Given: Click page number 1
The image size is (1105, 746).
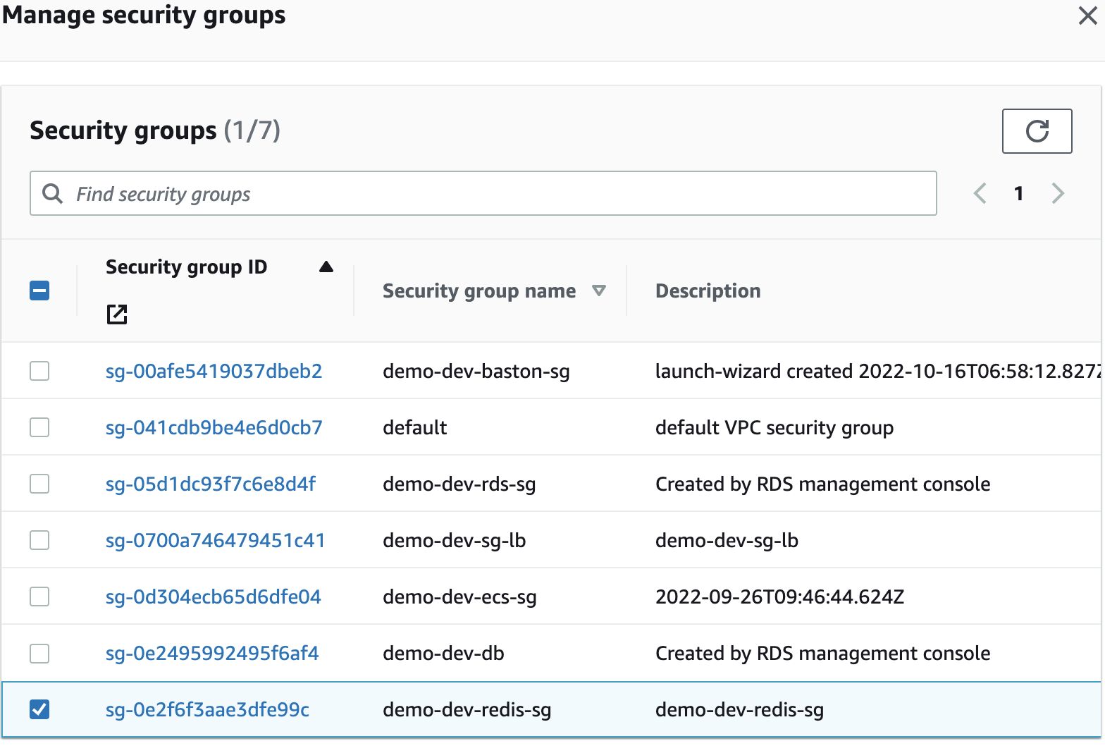Looking at the screenshot, I should (1018, 193).
